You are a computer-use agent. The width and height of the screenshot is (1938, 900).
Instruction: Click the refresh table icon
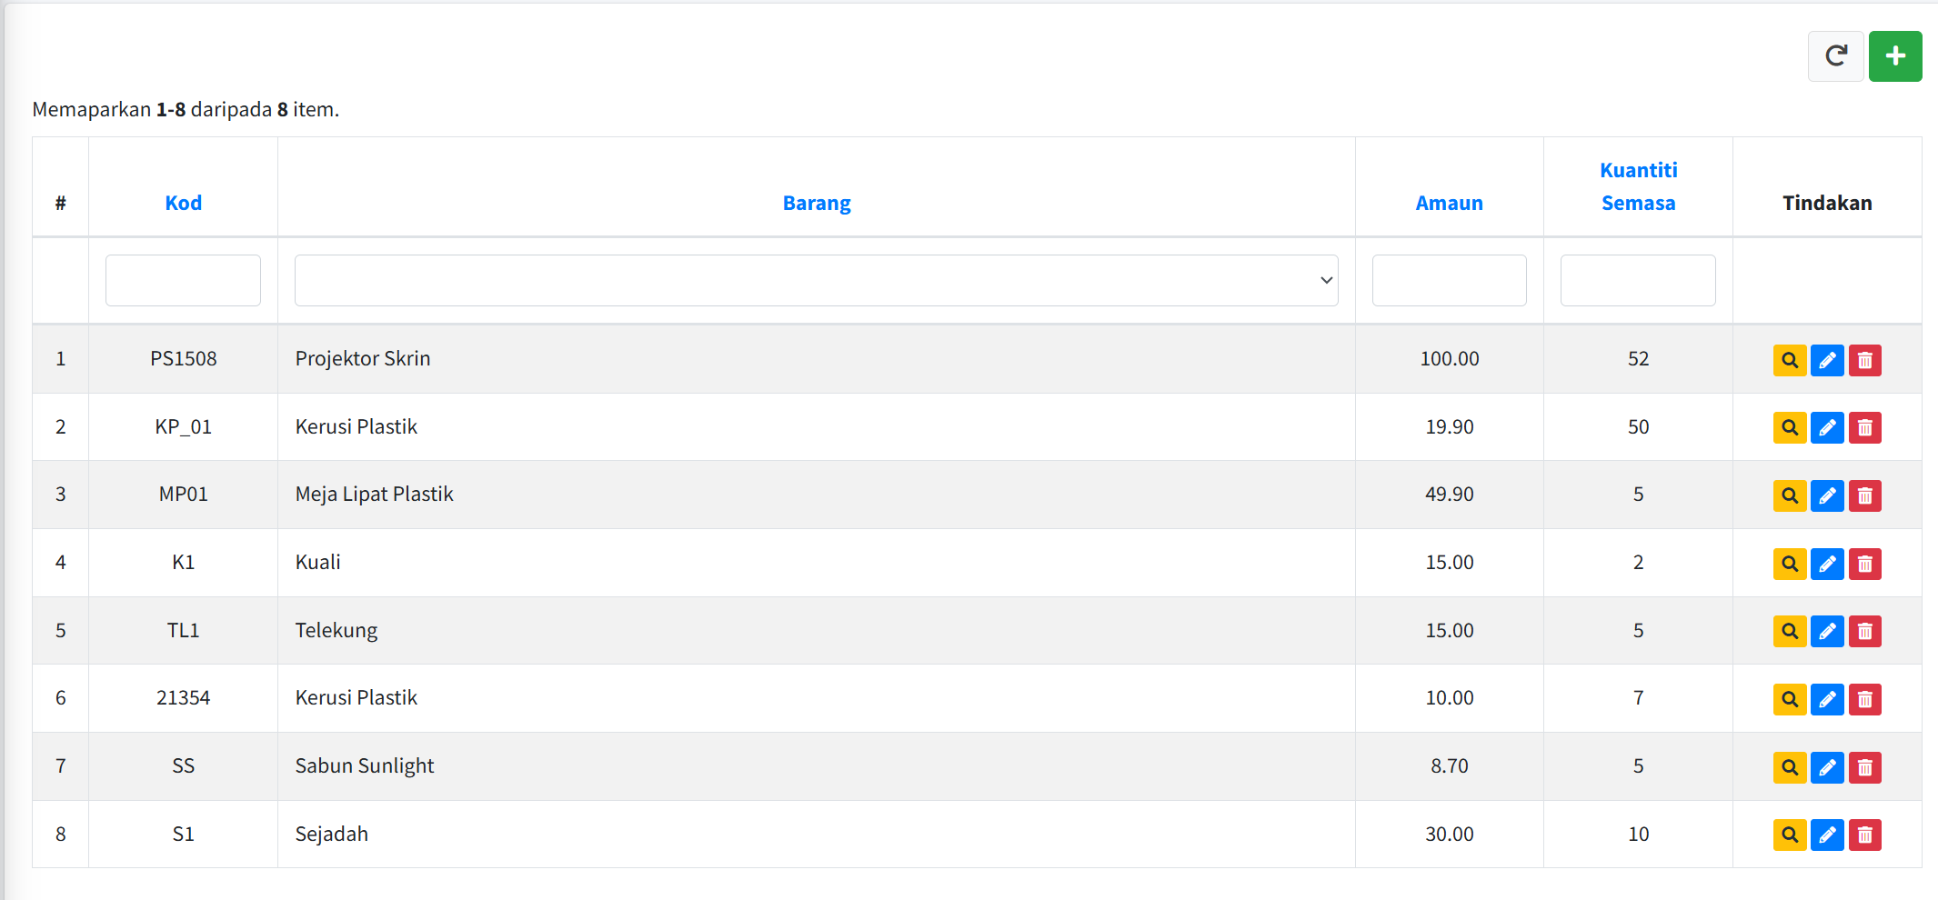click(x=1835, y=56)
